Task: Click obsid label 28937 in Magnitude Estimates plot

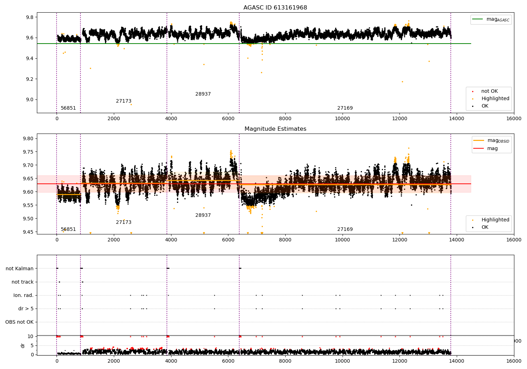Action: (x=203, y=215)
